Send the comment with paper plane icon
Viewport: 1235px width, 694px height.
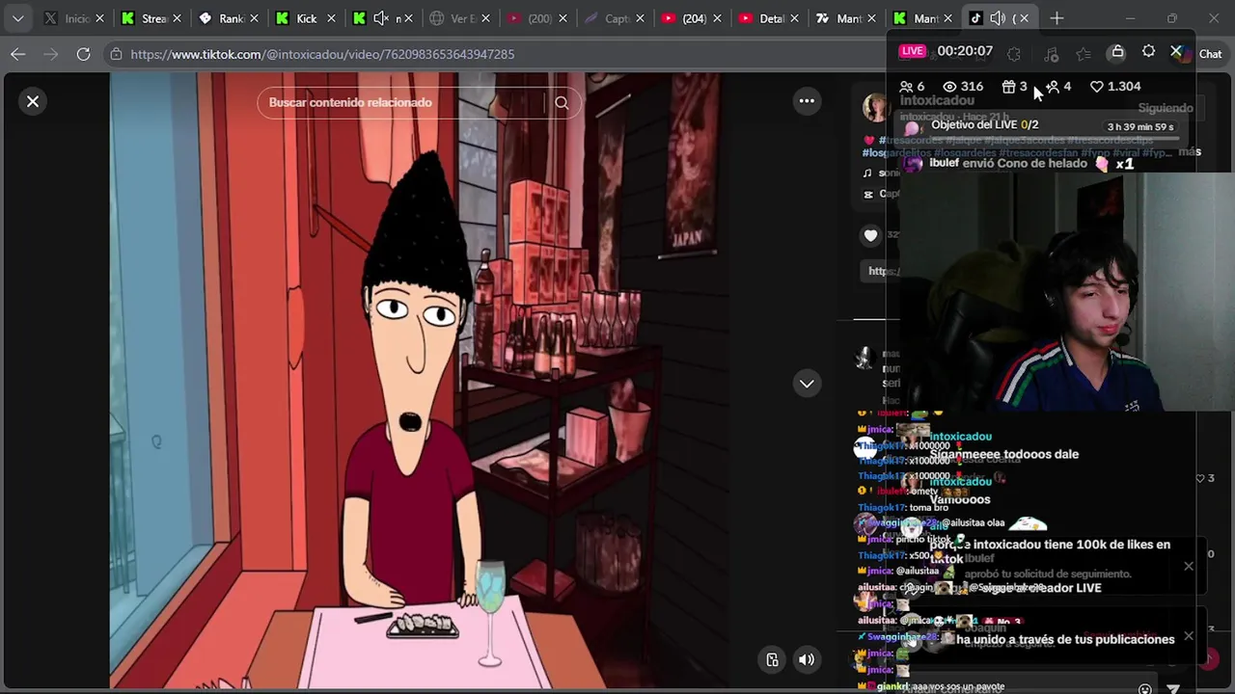pos(1173,688)
